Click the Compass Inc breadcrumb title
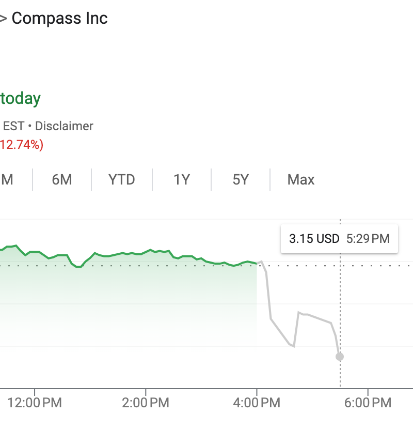This screenshot has width=413, height=429. click(x=59, y=19)
